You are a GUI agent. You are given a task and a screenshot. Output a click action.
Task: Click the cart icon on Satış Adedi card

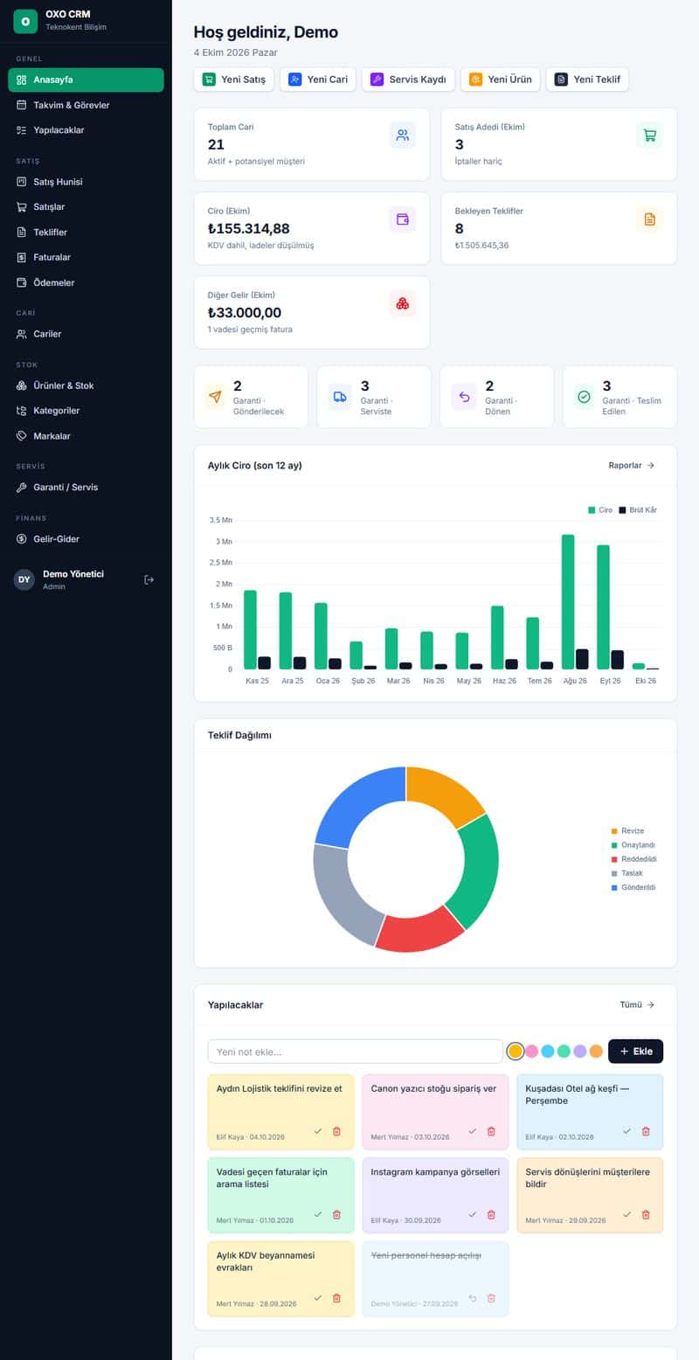pyautogui.click(x=649, y=135)
